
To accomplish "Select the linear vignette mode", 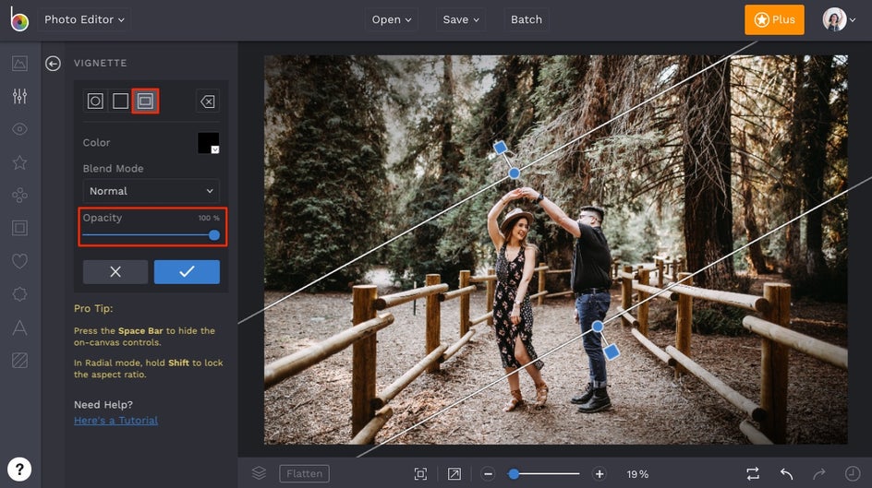I will [145, 101].
